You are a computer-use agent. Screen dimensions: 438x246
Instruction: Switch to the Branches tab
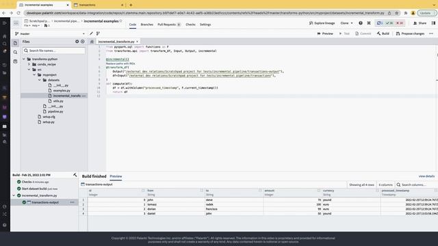coord(147,25)
